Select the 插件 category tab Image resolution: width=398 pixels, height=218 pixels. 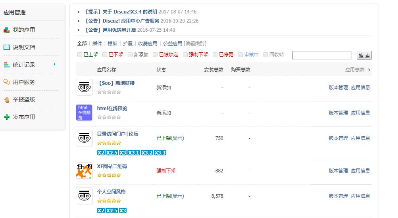97,44
